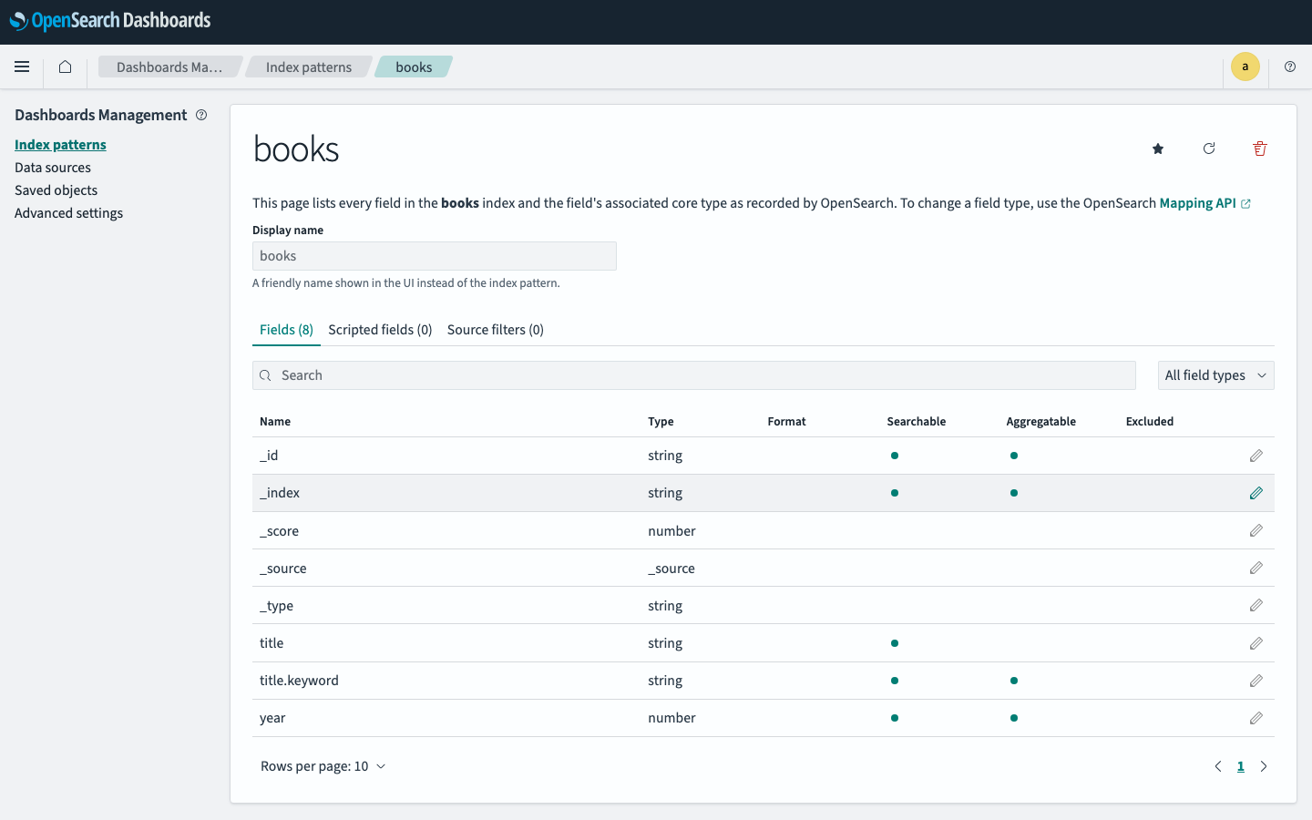Sort by Name column header
The height and width of the screenshot is (820, 1312).
[275, 422]
